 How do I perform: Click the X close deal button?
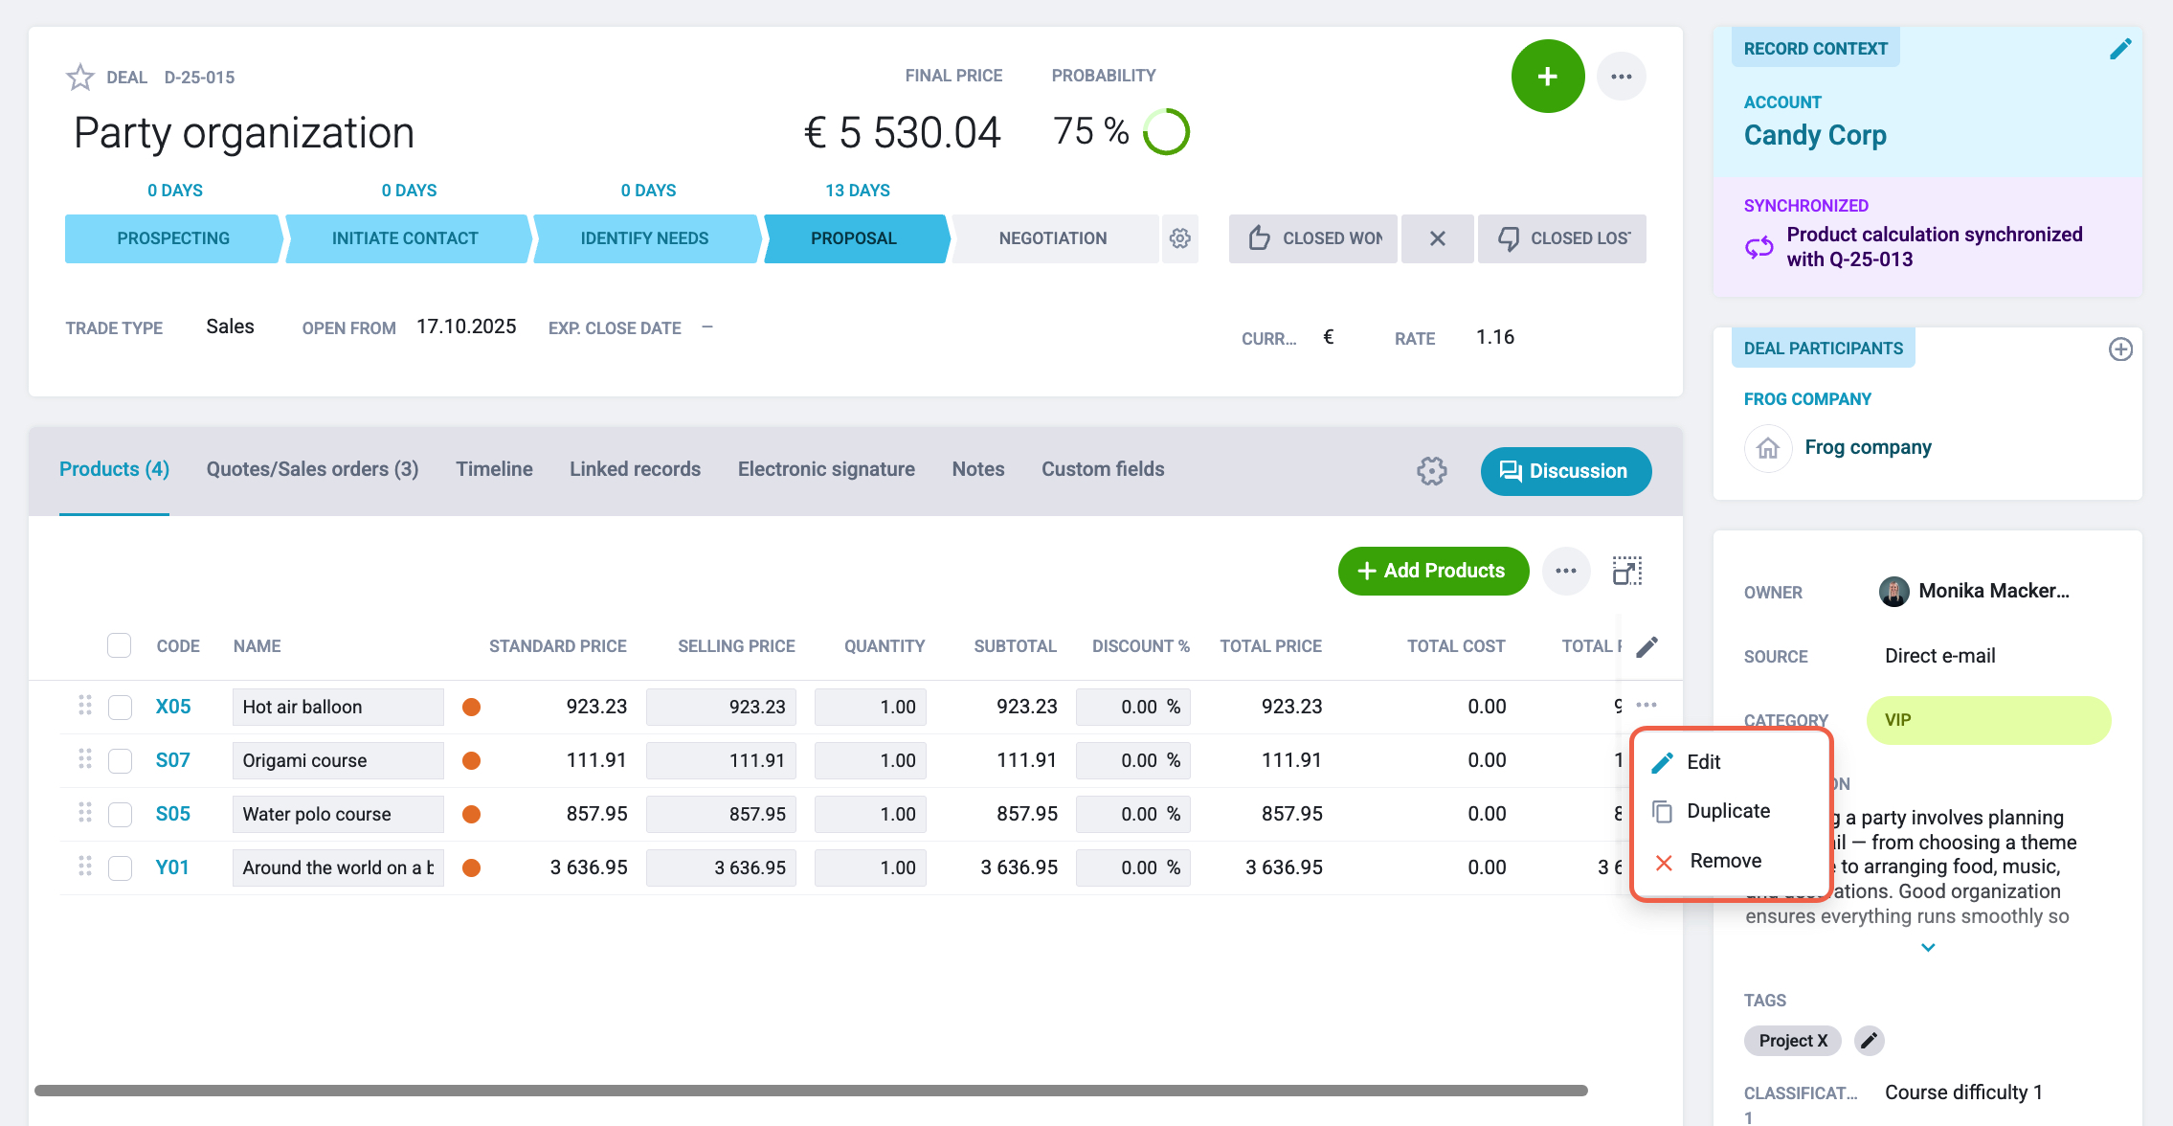click(x=1438, y=238)
